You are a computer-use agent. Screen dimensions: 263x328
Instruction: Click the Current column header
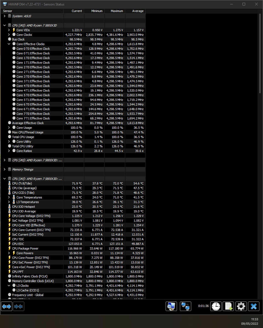point(74,11)
